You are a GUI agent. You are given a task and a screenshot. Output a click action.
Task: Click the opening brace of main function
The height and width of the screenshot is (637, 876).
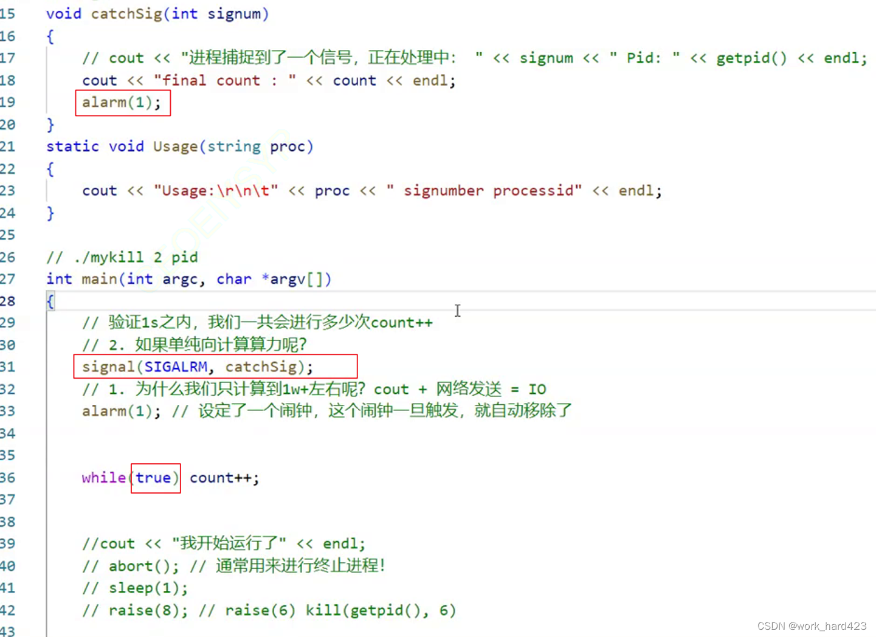(x=50, y=301)
